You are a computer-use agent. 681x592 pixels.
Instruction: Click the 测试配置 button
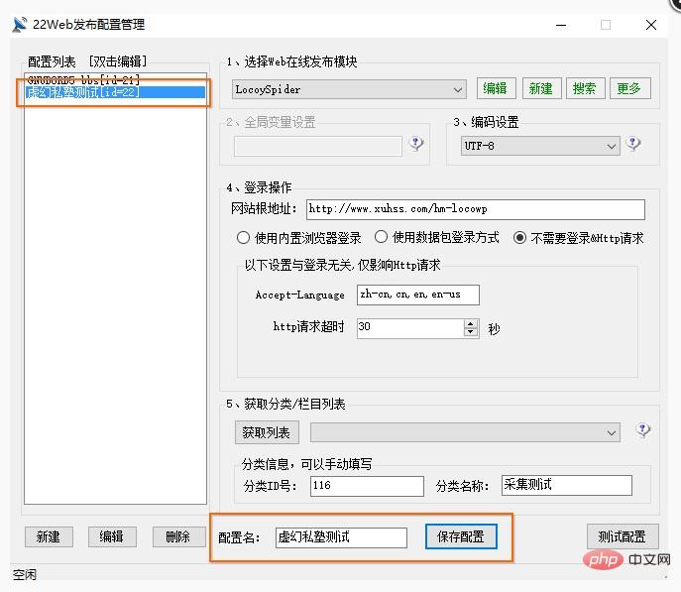[x=623, y=536]
